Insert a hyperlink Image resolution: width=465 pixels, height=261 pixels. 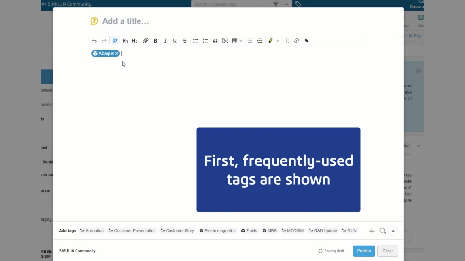click(x=296, y=41)
